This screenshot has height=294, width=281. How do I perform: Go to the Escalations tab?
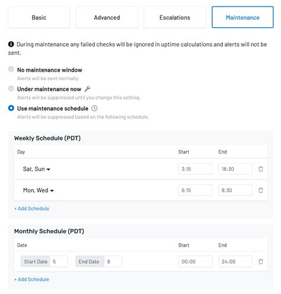tap(175, 17)
